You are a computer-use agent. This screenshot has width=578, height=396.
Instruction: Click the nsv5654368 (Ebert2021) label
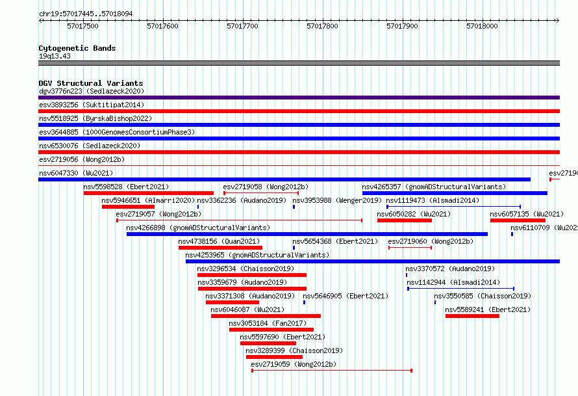[x=335, y=241]
